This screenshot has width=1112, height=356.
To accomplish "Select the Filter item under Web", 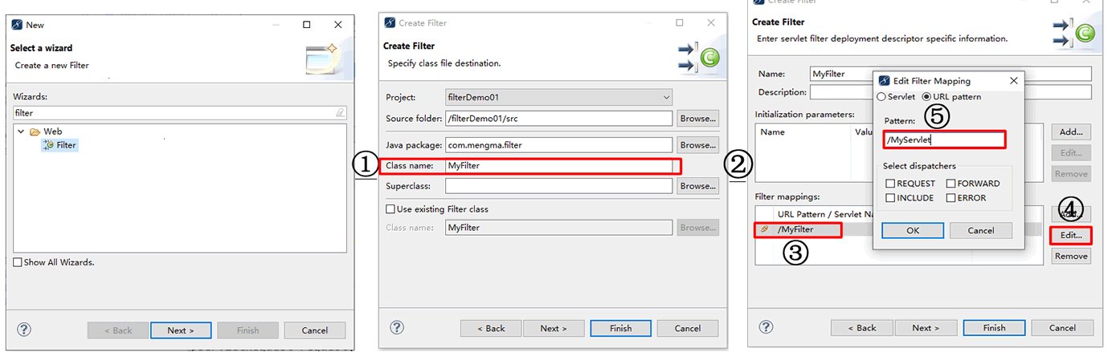I will coord(66,145).
